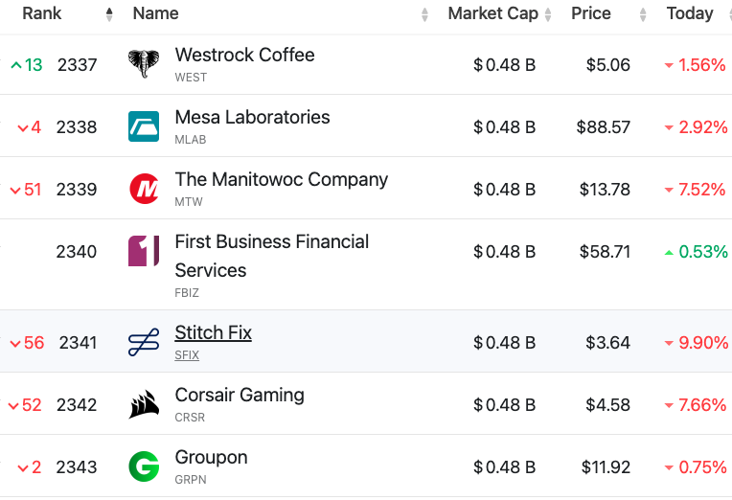Click the Today column header

[690, 13]
